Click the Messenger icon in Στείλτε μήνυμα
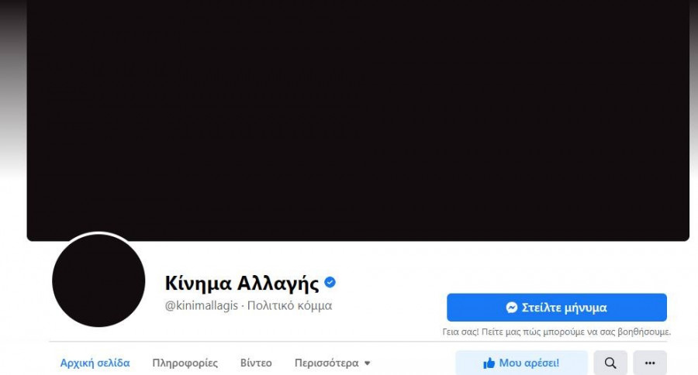698x375 pixels. pos(512,308)
